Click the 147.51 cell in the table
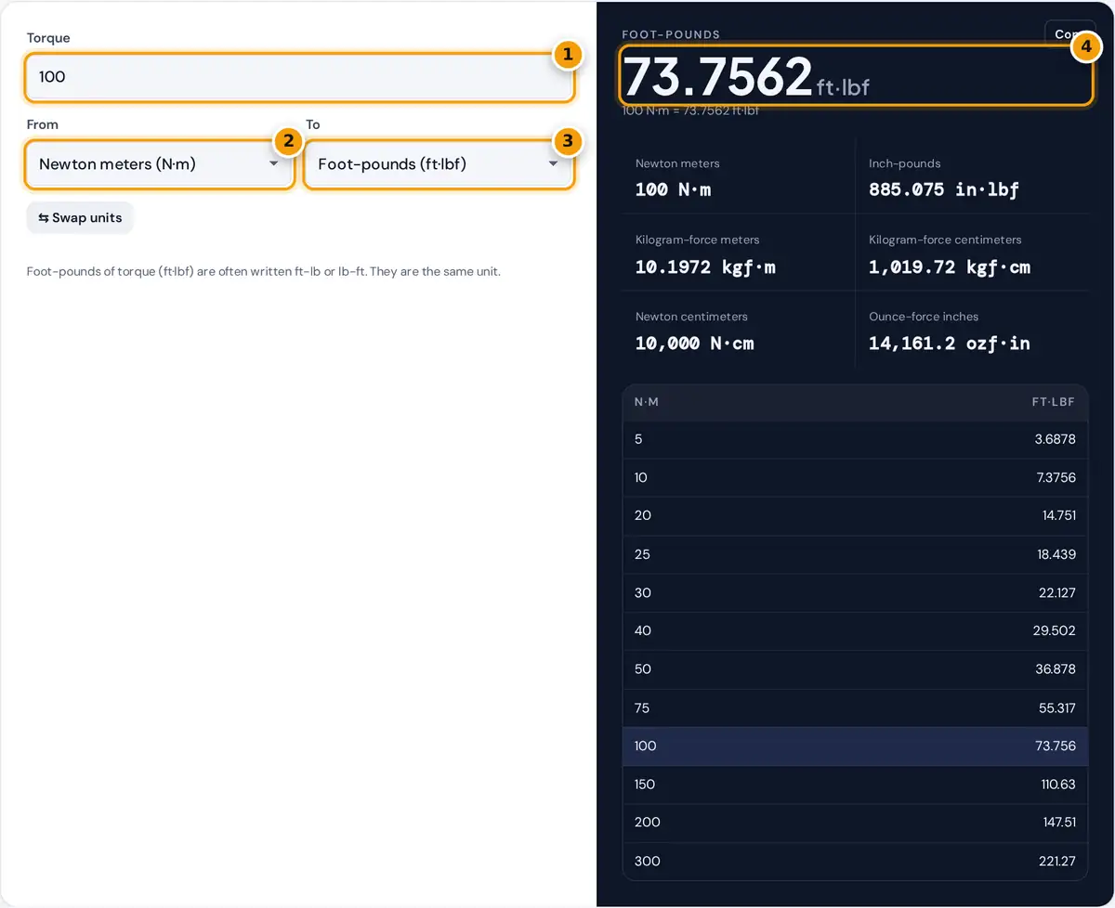 pyautogui.click(x=1057, y=823)
